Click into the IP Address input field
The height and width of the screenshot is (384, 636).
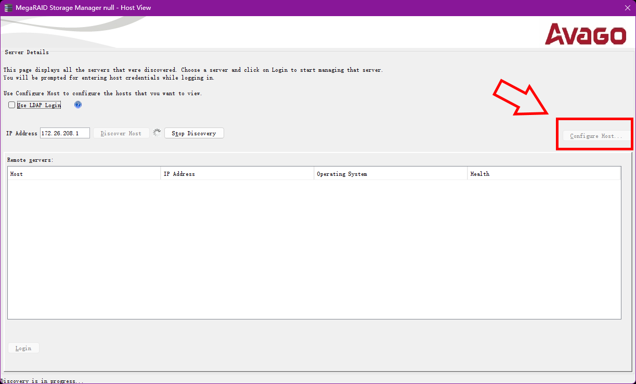[x=64, y=133]
